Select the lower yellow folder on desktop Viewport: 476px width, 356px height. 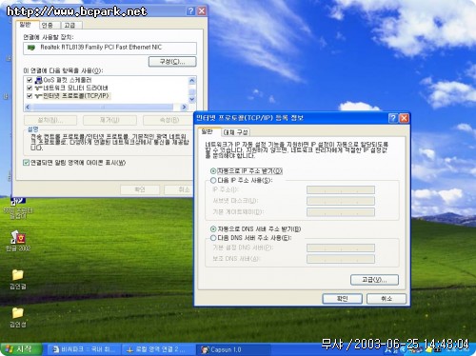pyautogui.click(x=18, y=312)
